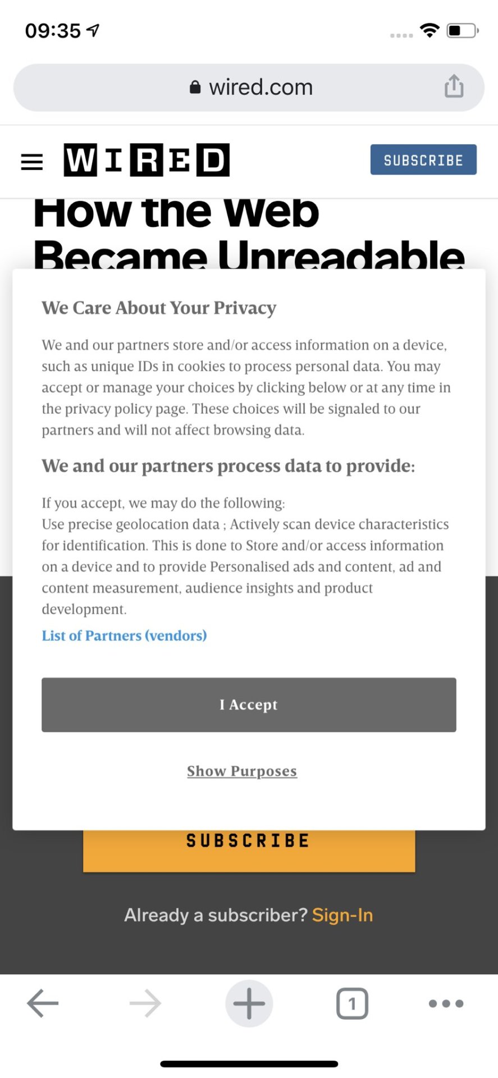Tap the battery indicator in status bar
Viewport: 498px width, 1078px height.
click(x=462, y=30)
